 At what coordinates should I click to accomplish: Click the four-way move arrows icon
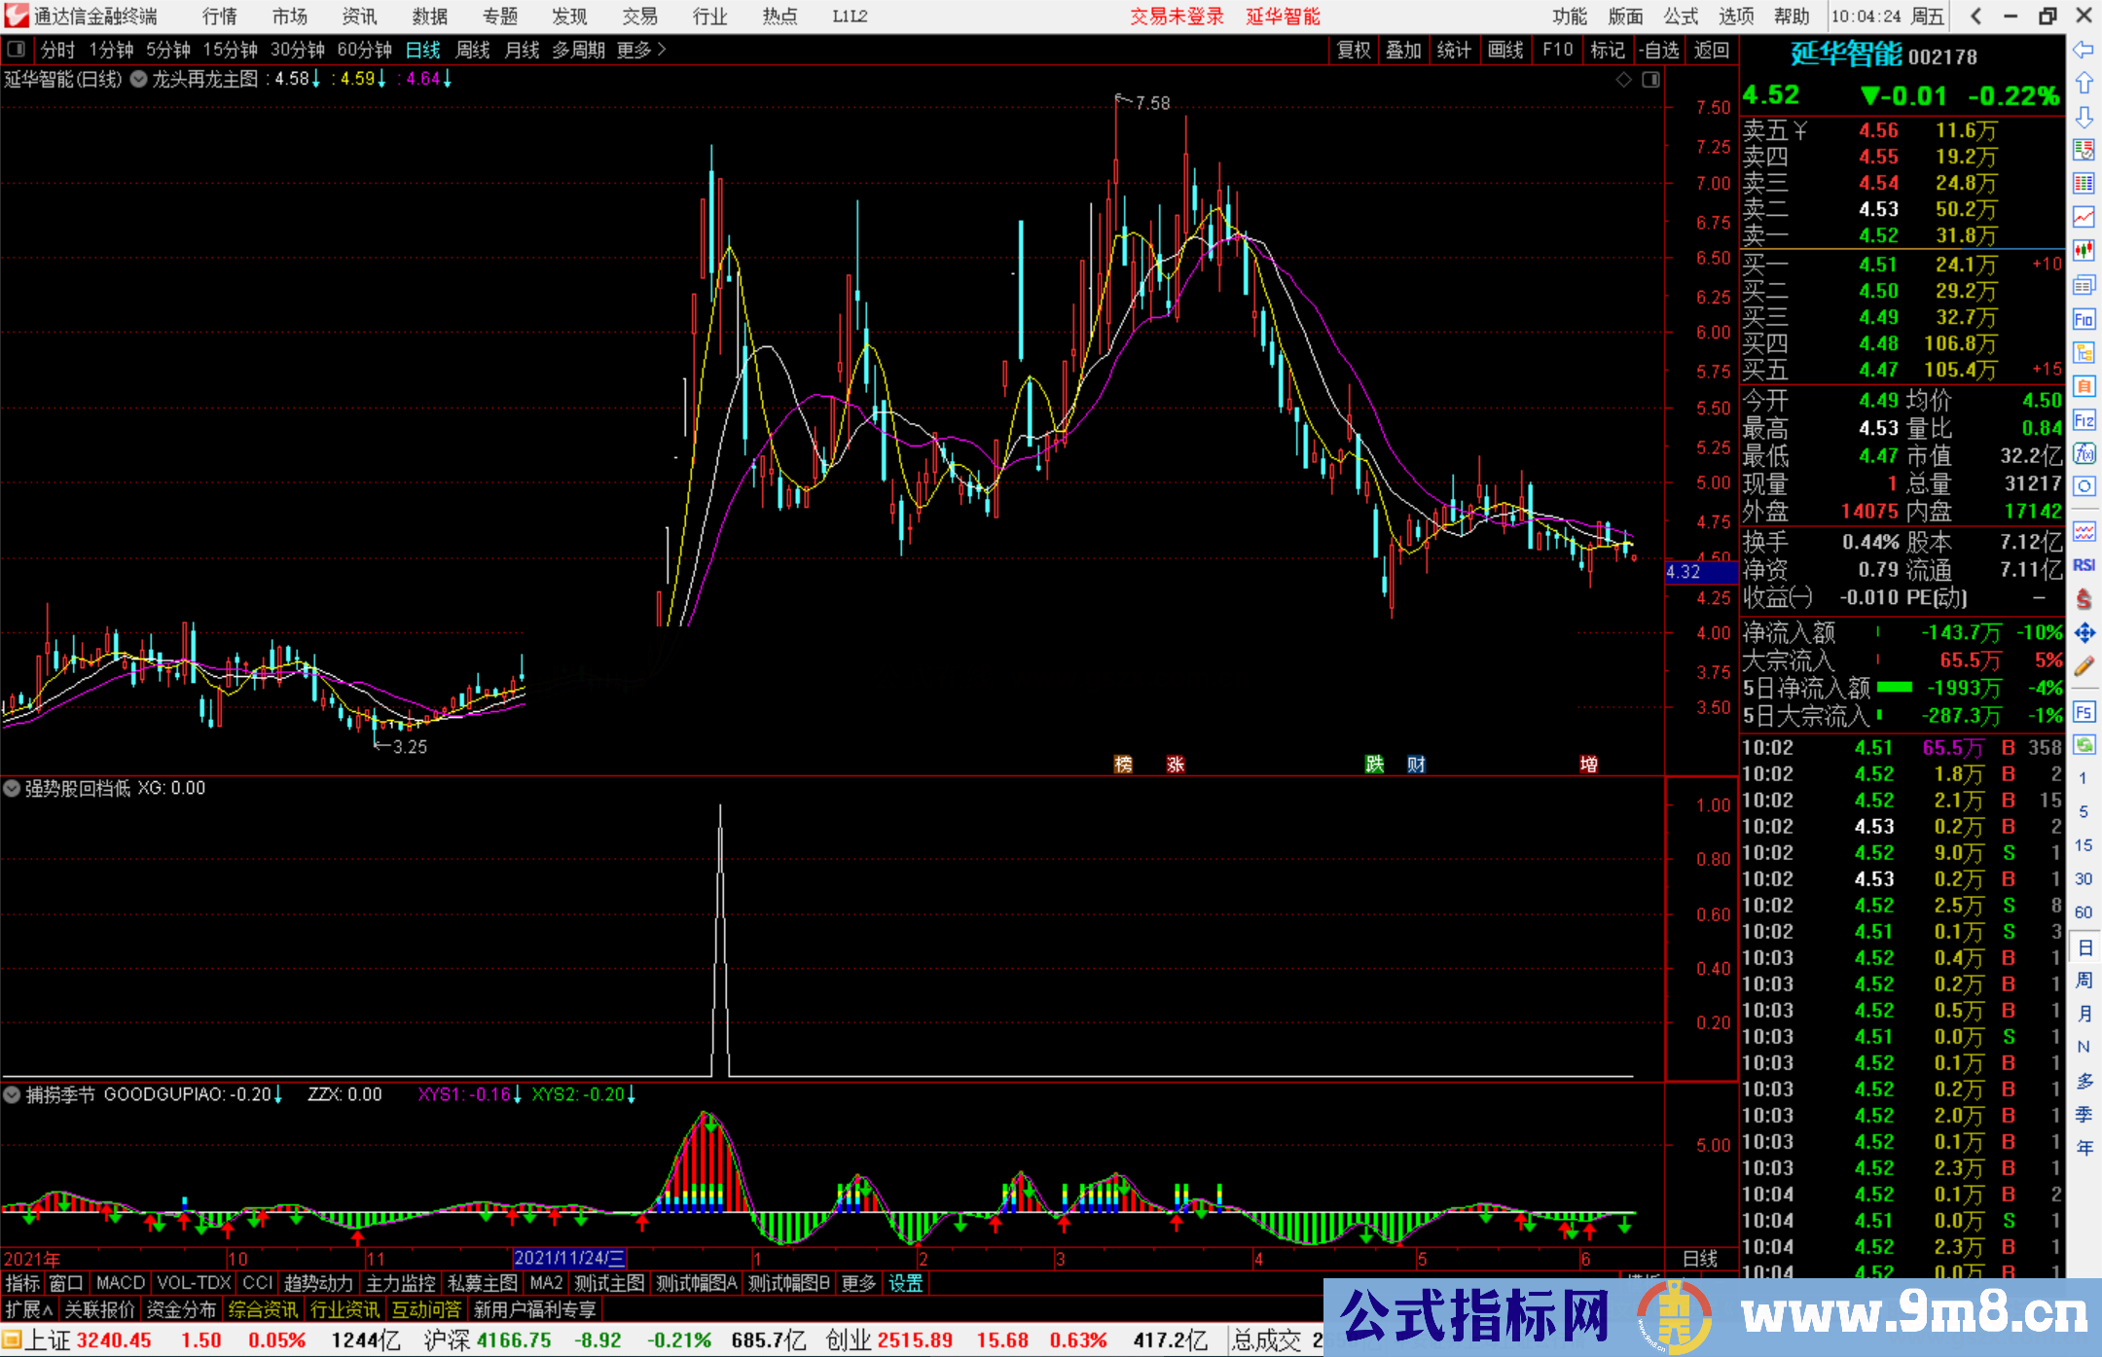click(x=2084, y=633)
